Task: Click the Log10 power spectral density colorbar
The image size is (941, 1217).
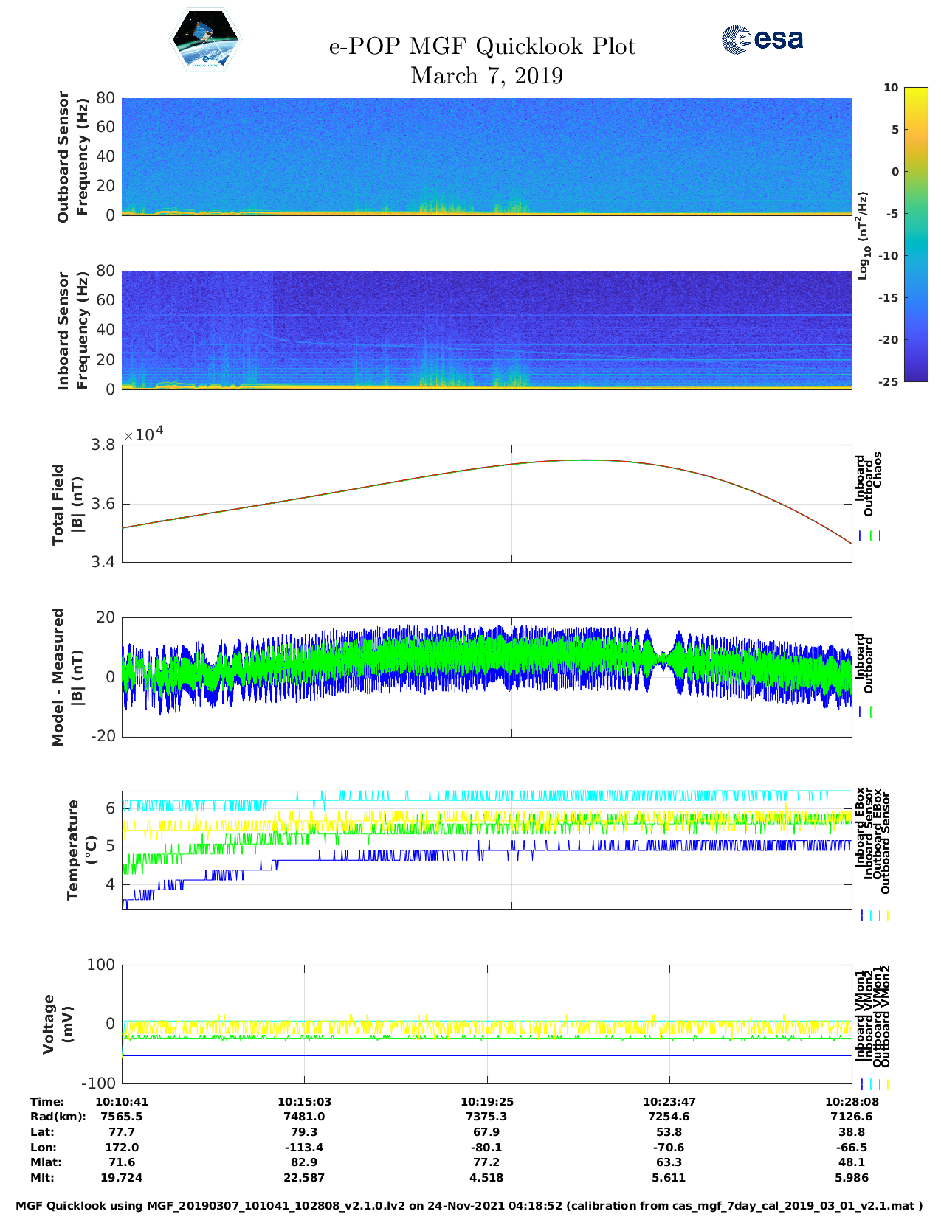Action: coord(915,234)
